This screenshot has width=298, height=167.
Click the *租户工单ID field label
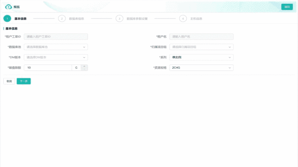13,37
